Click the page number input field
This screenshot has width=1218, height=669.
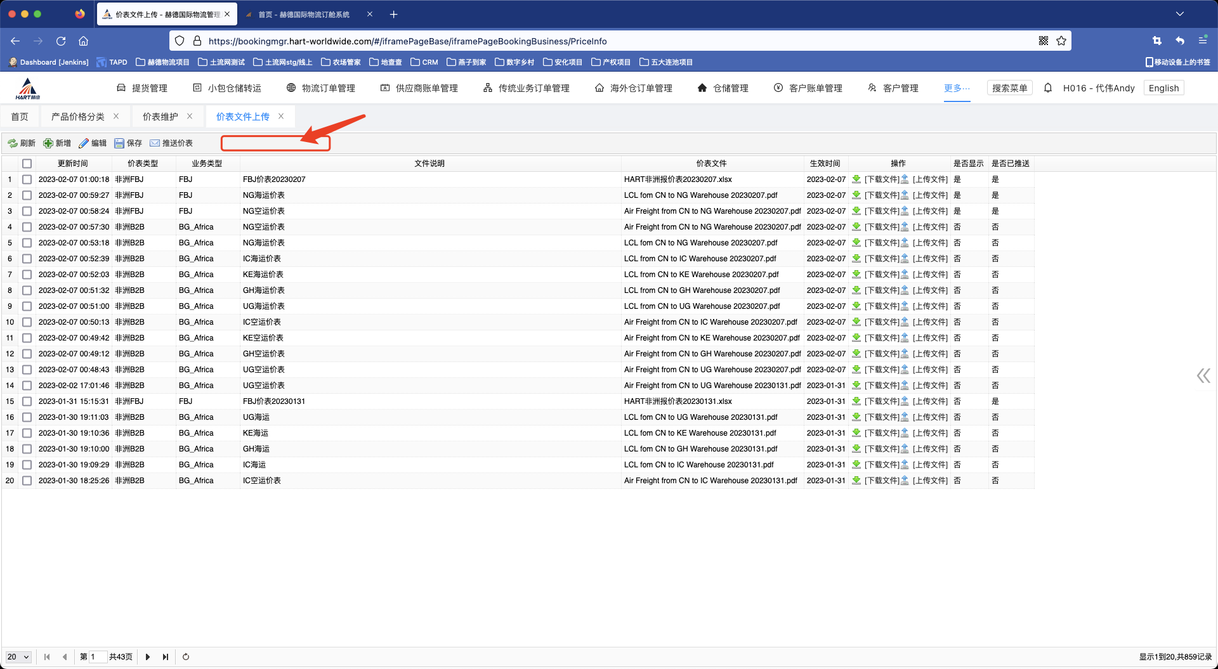click(x=97, y=657)
